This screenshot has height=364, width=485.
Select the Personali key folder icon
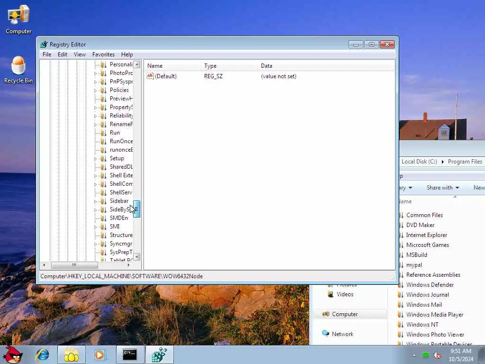point(103,64)
